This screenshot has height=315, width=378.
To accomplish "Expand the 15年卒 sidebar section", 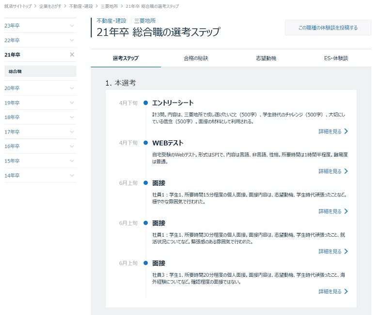I will pyautogui.click(x=40, y=161).
